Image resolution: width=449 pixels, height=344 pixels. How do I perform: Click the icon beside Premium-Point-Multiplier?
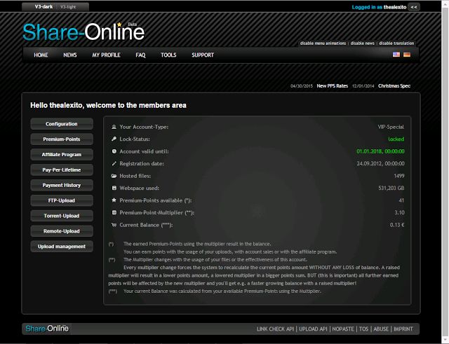114,212
